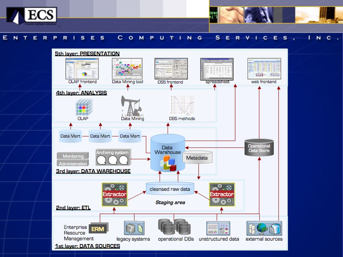Screen dimensions: 343x257
Task: Open the web frontend screenshot thumbnail
Action: (x=264, y=69)
